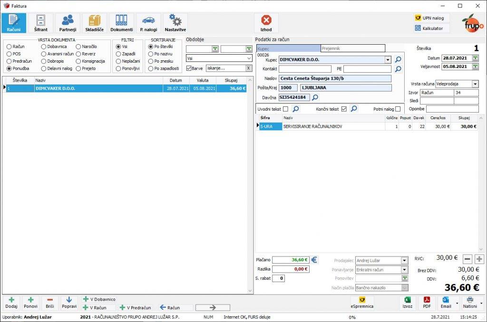
Task: Open eSpremnica
Action: click(362, 303)
